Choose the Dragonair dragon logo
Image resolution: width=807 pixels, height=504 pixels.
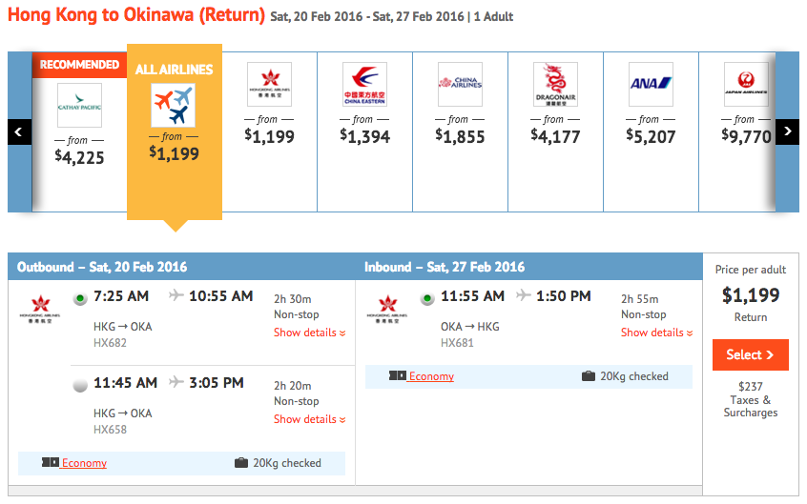click(x=555, y=85)
